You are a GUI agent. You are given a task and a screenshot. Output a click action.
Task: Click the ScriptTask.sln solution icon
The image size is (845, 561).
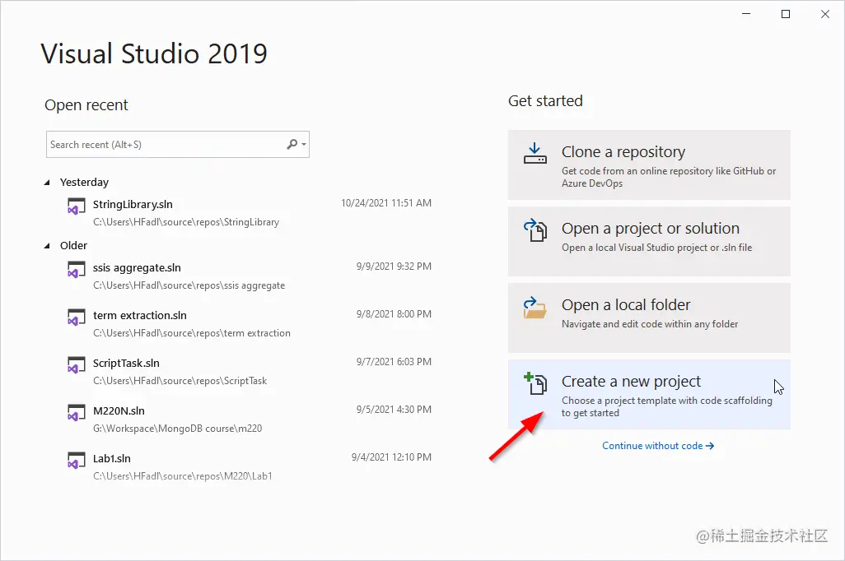coord(76,365)
